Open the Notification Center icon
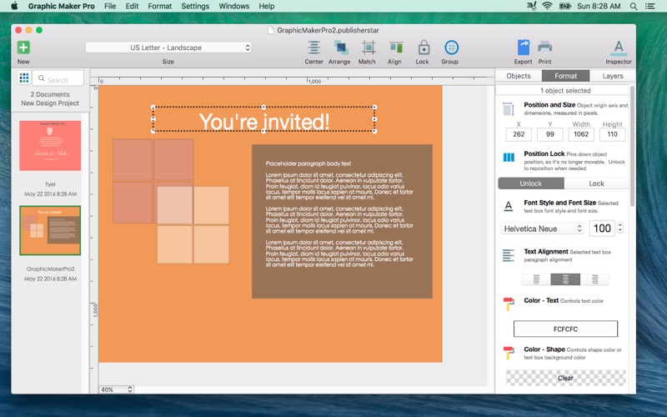Image resolution: width=667 pixels, height=417 pixels. (x=650, y=7)
